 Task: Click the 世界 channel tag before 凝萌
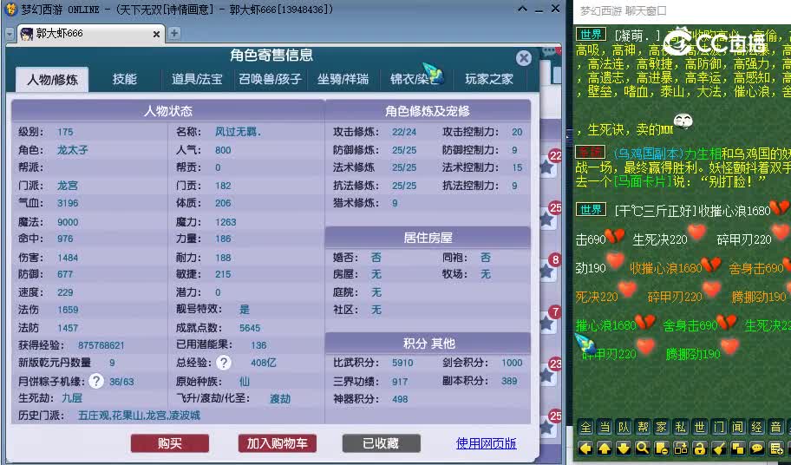click(x=591, y=35)
